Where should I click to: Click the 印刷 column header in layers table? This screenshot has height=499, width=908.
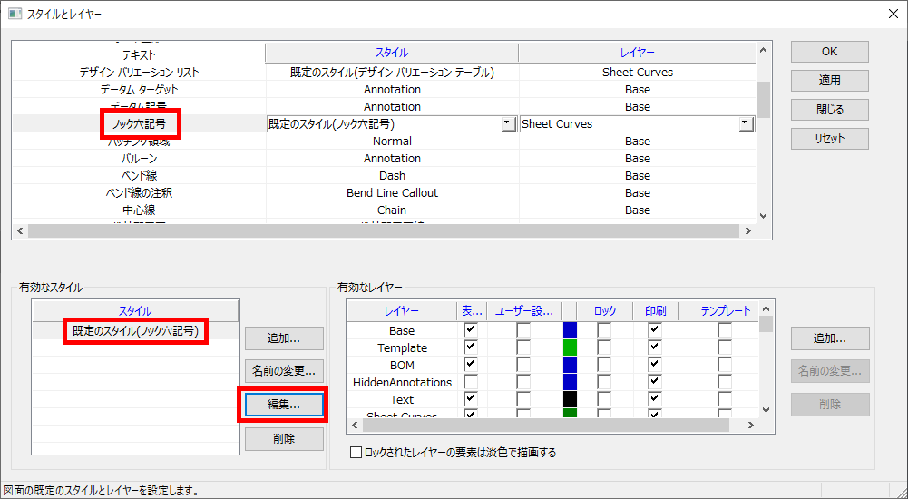point(656,311)
